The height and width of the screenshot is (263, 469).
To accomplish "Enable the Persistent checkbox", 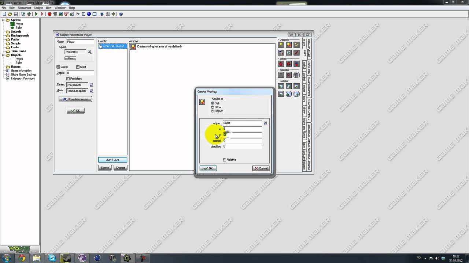I will pyautogui.click(x=68, y=79).
